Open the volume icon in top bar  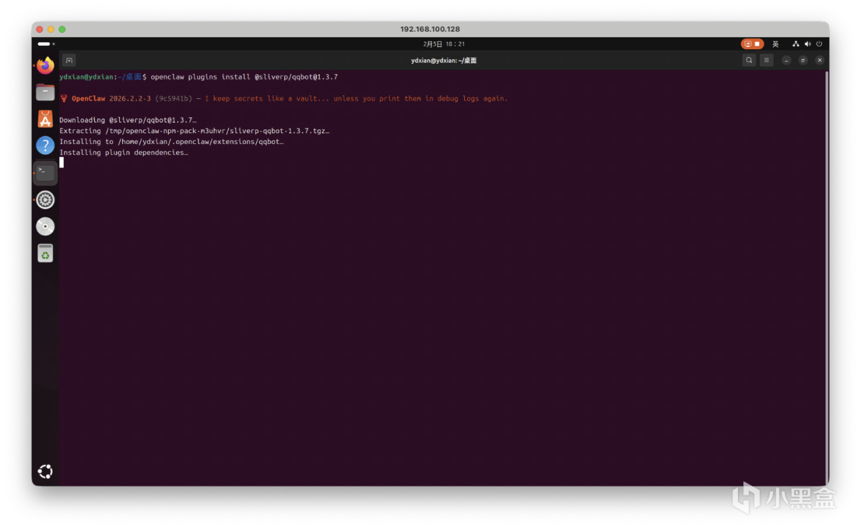[x=807, y=44]
